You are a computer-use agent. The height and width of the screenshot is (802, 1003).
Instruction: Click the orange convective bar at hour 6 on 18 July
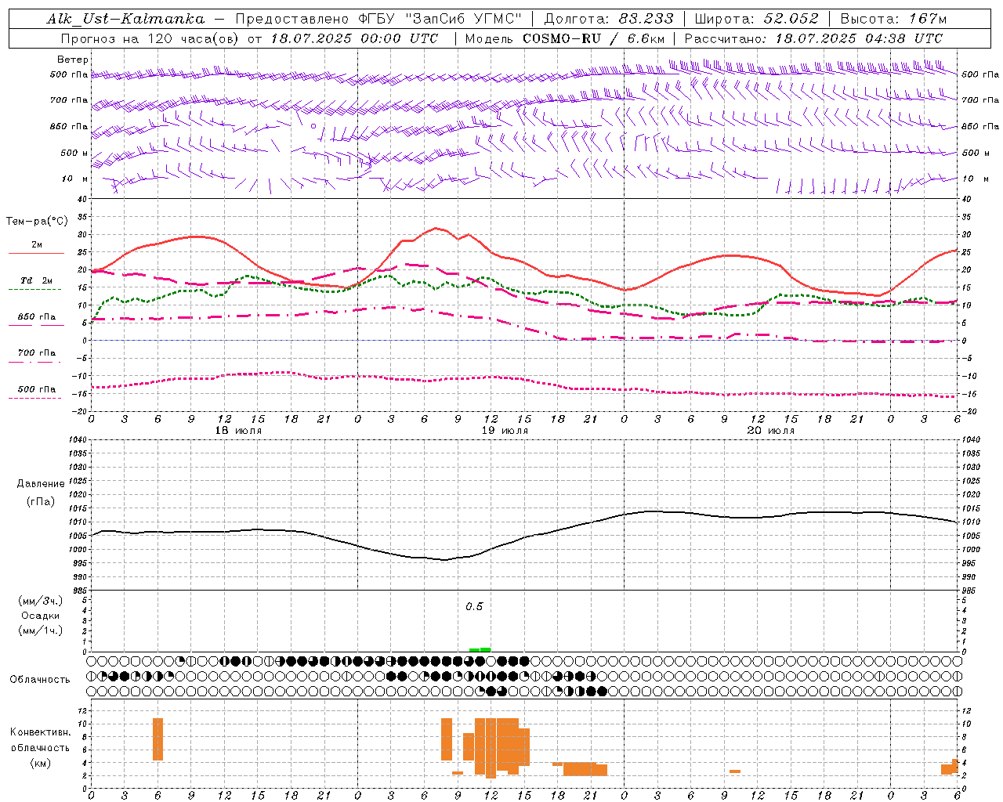[x=158, y=739]
